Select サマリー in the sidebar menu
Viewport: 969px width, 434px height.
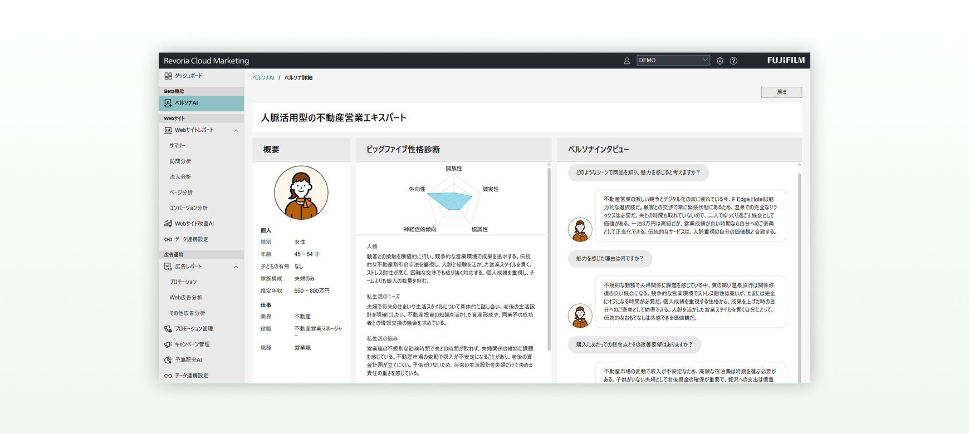(x=178, y=146)
